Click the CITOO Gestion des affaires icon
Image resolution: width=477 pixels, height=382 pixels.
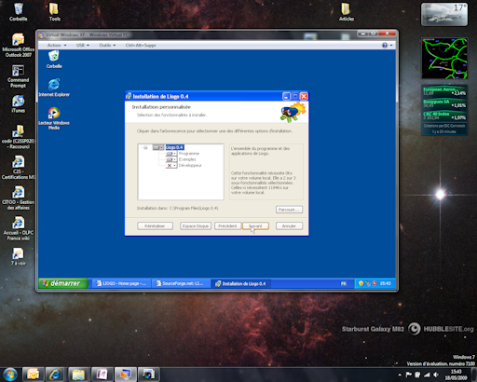click(19, 198)
